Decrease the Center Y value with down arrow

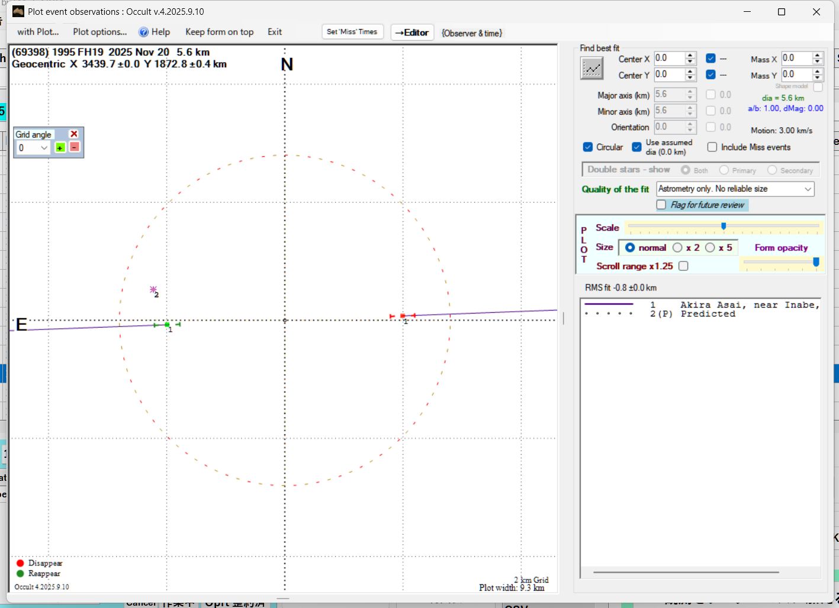tap(690, 78)
